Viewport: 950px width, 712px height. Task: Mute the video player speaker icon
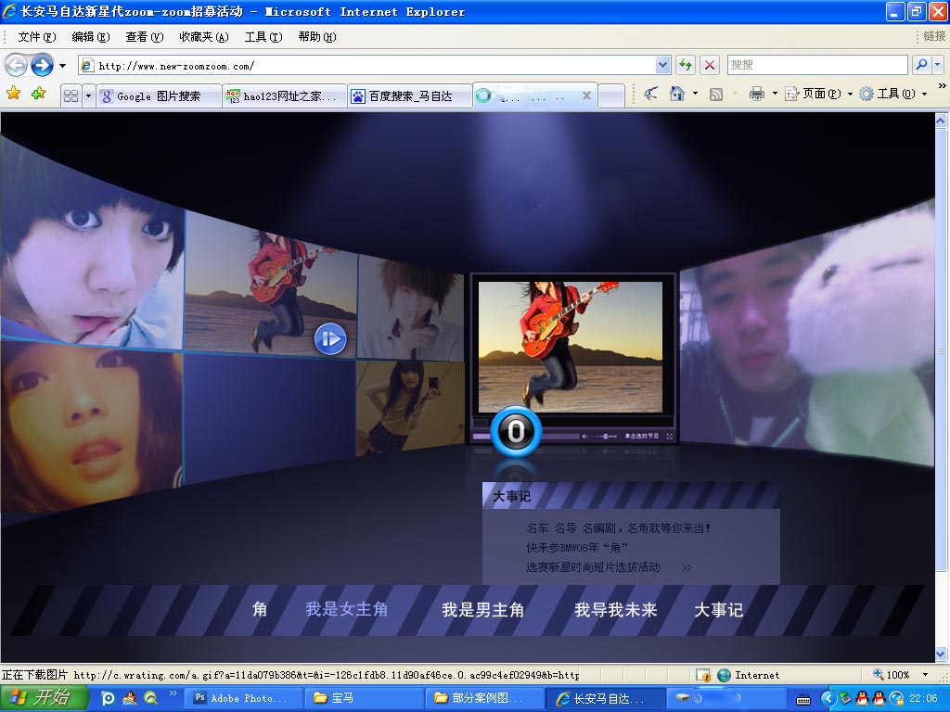585,436
